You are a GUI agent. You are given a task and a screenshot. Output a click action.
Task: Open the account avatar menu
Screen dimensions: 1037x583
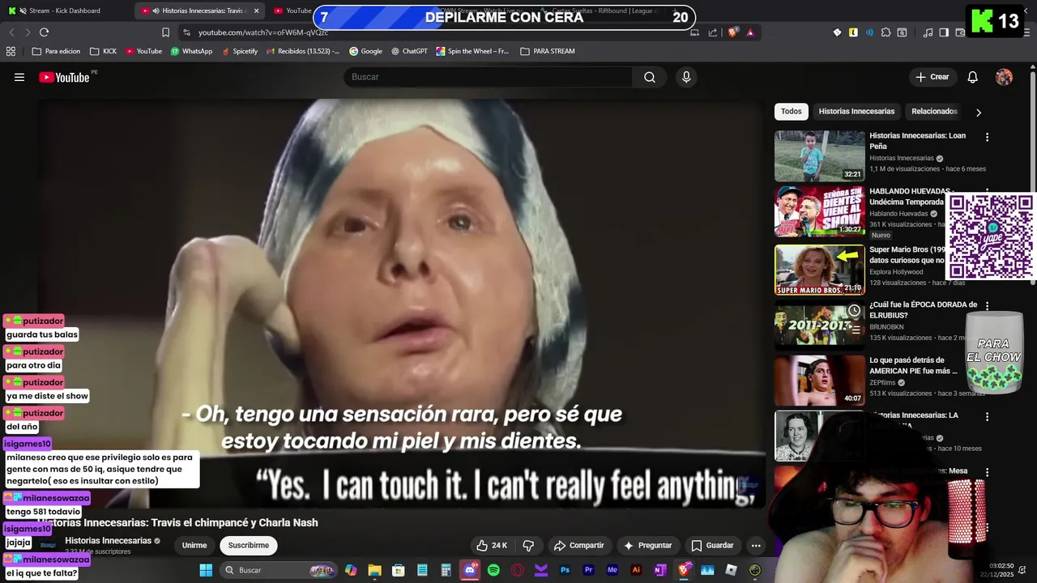coord(1004,77)
